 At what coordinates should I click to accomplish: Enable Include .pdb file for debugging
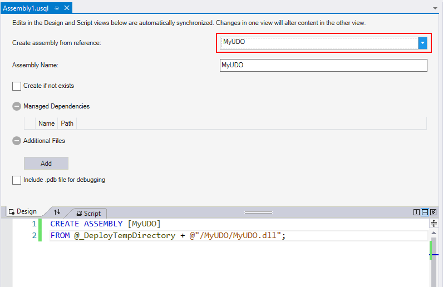17,180
